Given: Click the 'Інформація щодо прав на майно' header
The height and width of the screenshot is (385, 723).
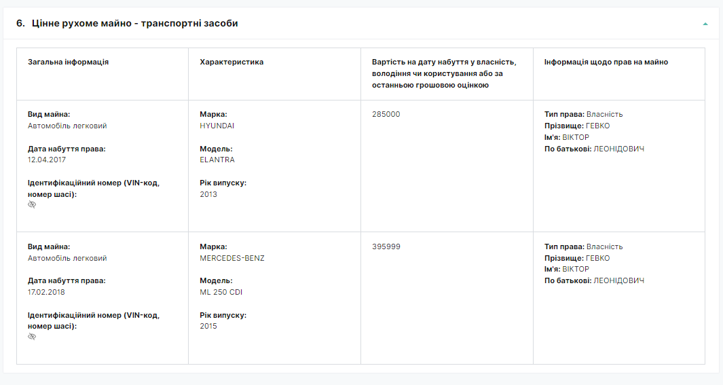Looking at the screenshot, I should coord(606,62).
